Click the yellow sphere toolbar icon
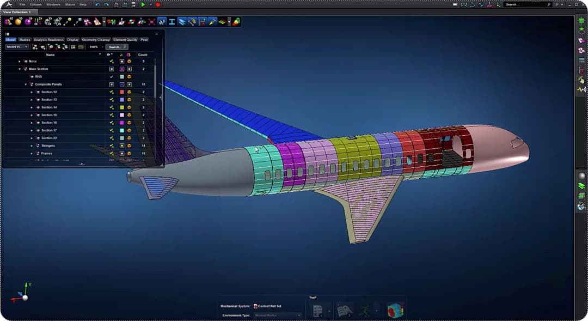 pos(18,22)
